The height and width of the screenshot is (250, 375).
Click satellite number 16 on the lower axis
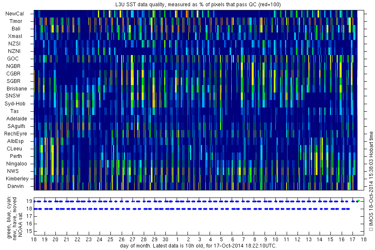[29, 224]
